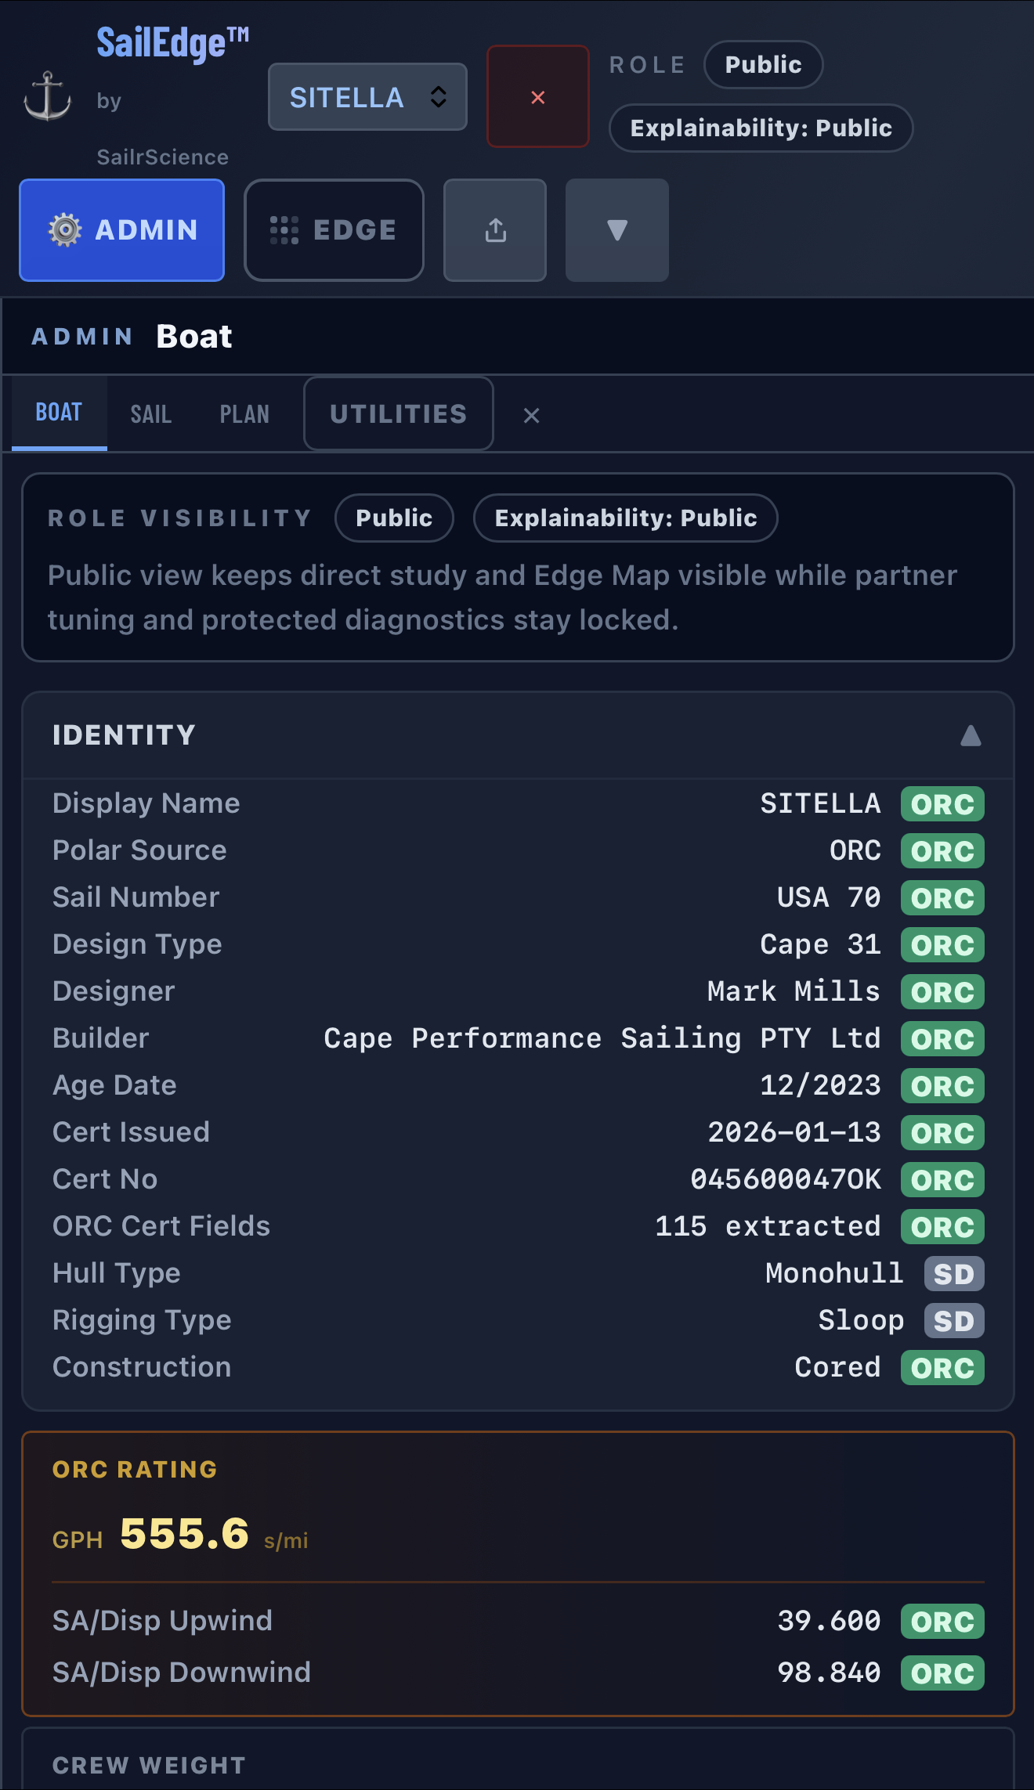
Task: Expand the down-triangle menu button
Action: [x=616, y=230]
